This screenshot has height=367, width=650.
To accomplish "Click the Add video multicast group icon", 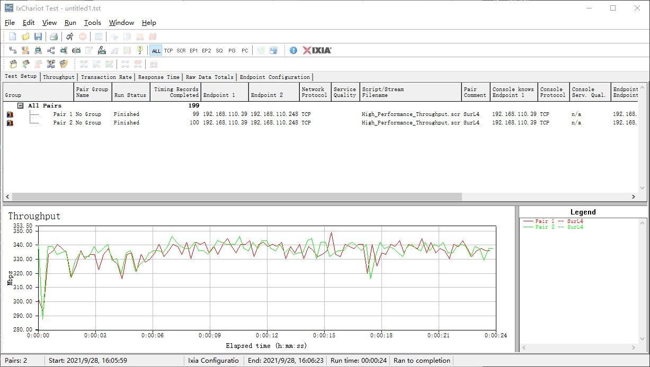I will point(64,50).
